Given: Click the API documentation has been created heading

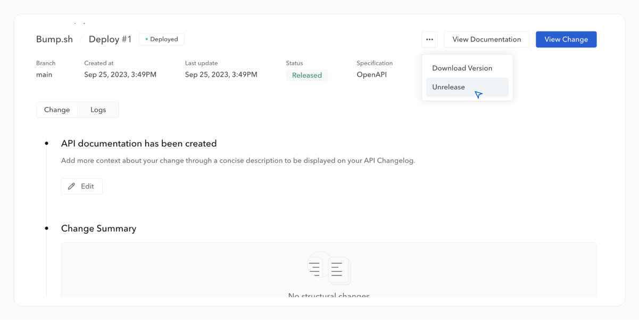Looking at the screenshot, I should (x=139, y=144).
